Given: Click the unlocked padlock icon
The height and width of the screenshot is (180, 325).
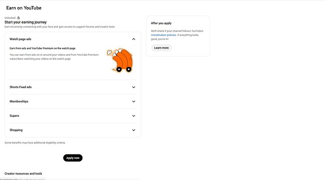Looking at the screenshot, I should [x=18, y=18].
